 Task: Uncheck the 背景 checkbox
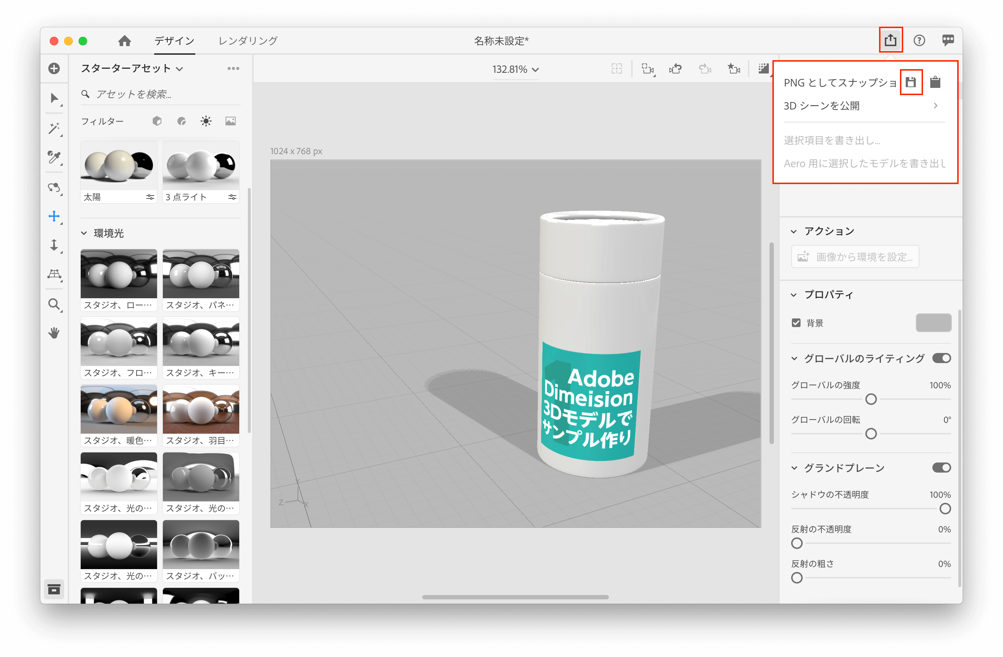pos(795,323)
